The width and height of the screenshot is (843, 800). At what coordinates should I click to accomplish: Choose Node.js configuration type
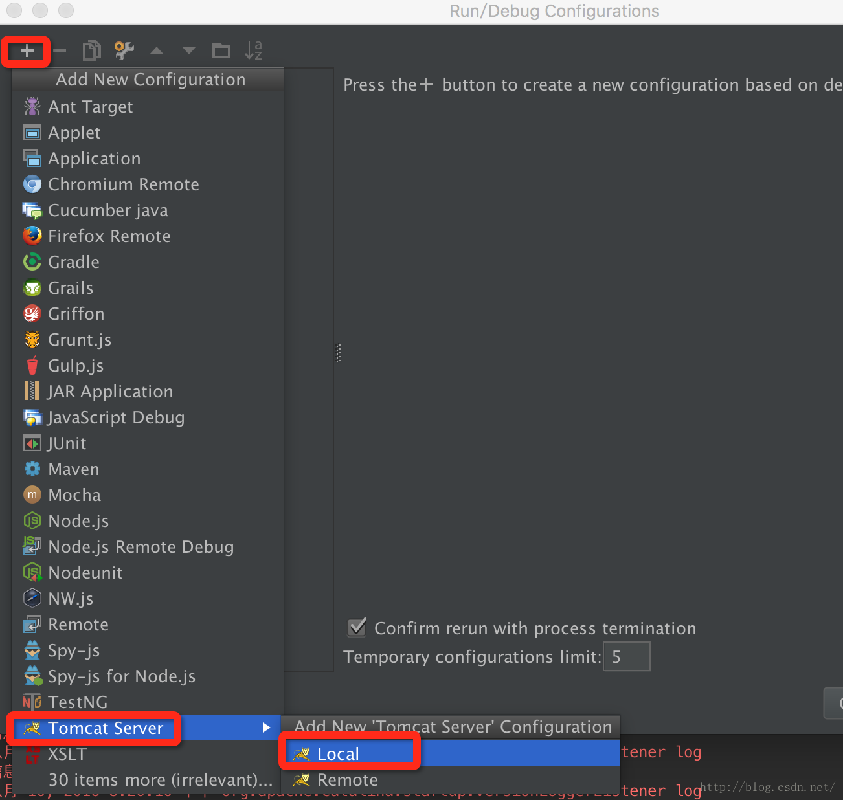[148, 520]
